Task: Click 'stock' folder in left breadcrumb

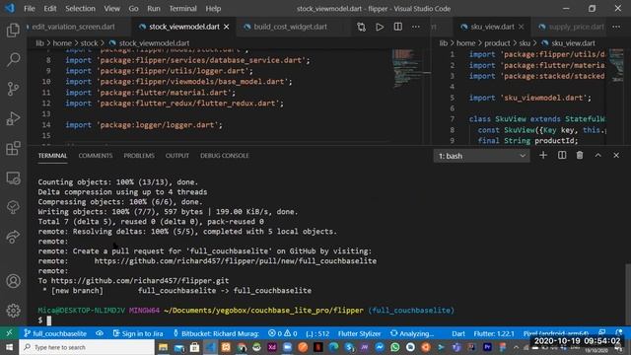Action: (x=89, y=43)
